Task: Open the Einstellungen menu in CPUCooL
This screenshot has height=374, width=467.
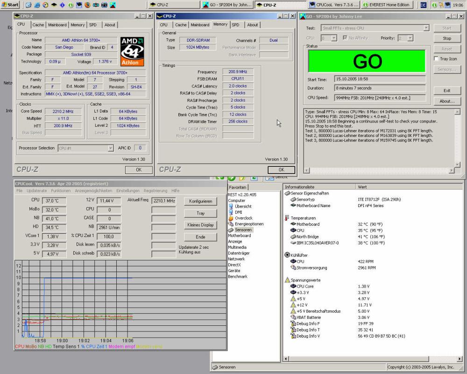Action: tap(128, 191)
